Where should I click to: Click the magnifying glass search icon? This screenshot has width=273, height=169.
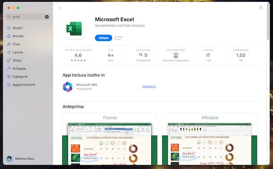tap(9, 17)
